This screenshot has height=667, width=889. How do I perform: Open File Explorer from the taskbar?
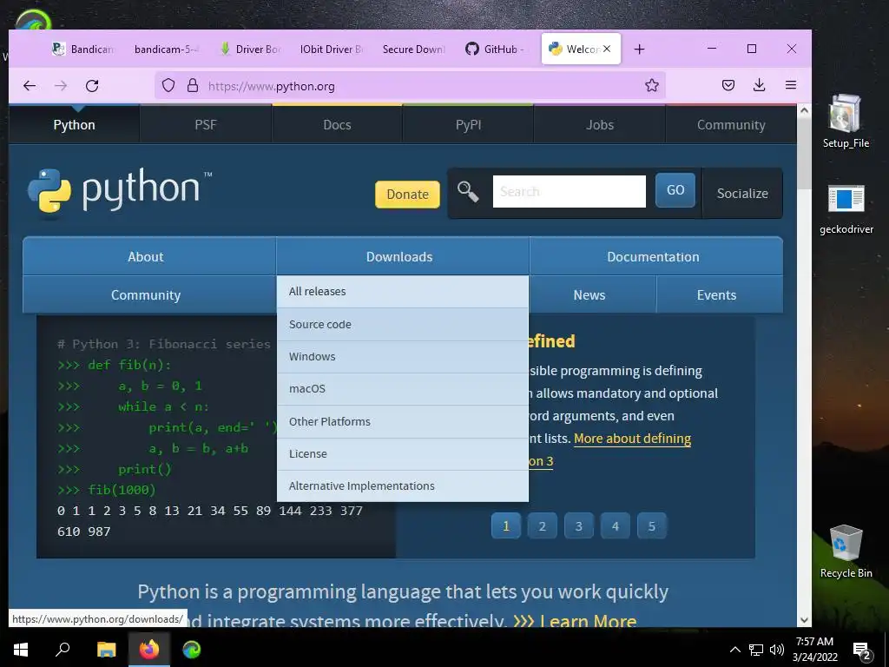pyautogui.click(x=106, y=650)
